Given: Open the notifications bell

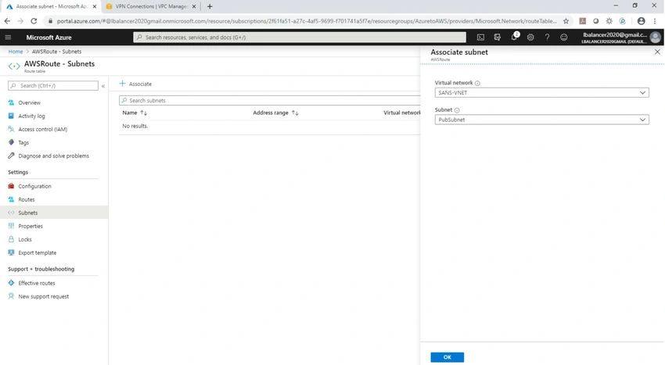Looking at the screenshot, I should click(514, 37).
